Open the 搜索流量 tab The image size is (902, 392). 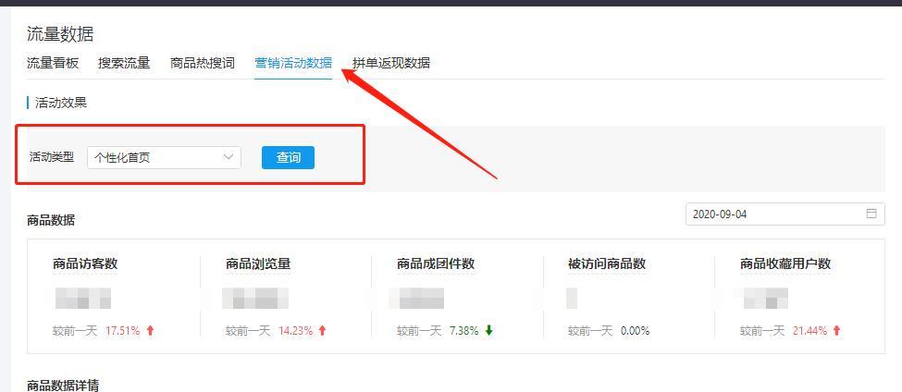(124, 63)
